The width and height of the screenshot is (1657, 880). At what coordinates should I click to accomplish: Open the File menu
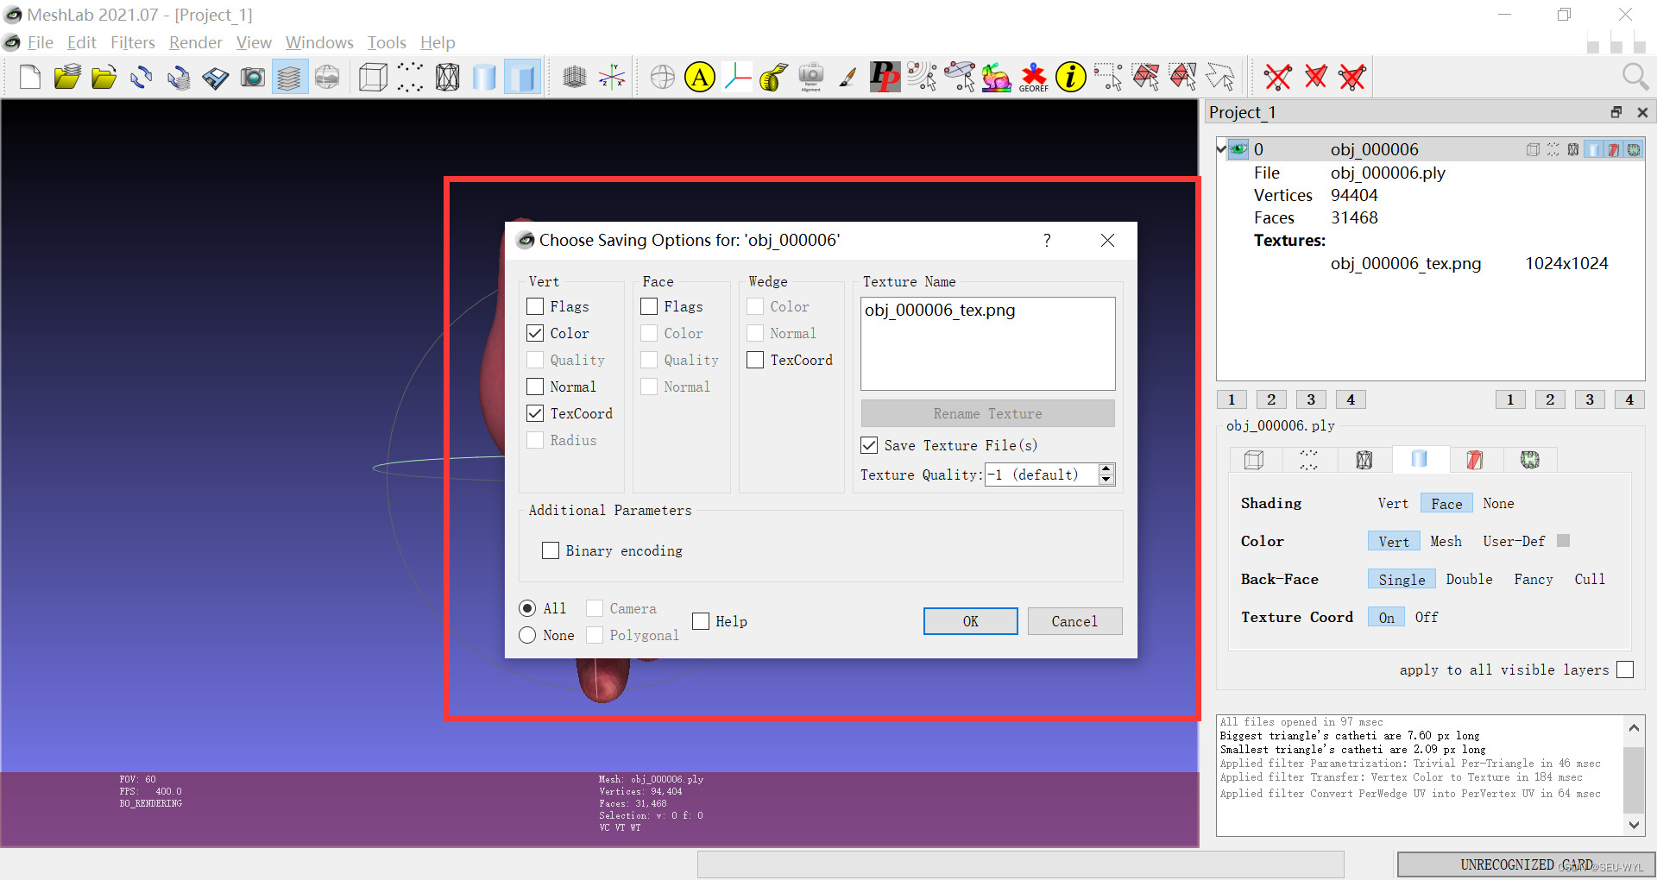point(40,42)
